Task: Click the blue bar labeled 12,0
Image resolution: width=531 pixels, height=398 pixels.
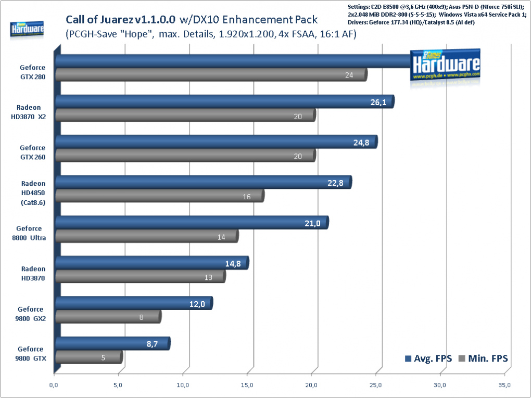Action: [134, 303]
